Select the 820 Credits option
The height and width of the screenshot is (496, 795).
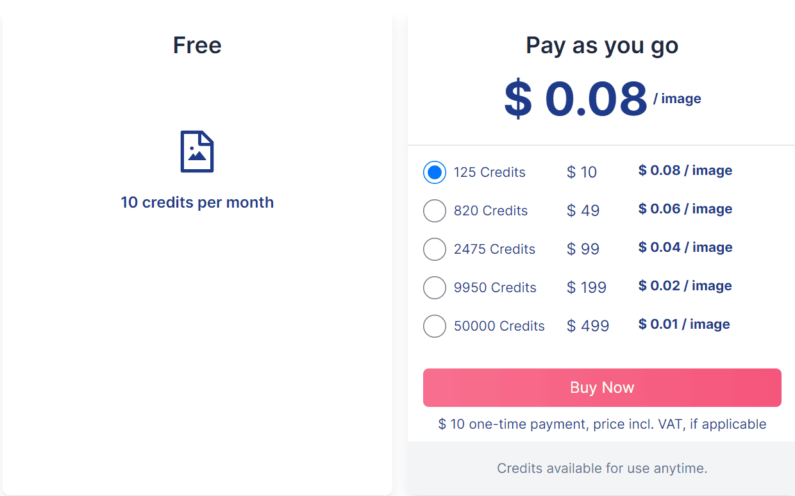[435, 211]
